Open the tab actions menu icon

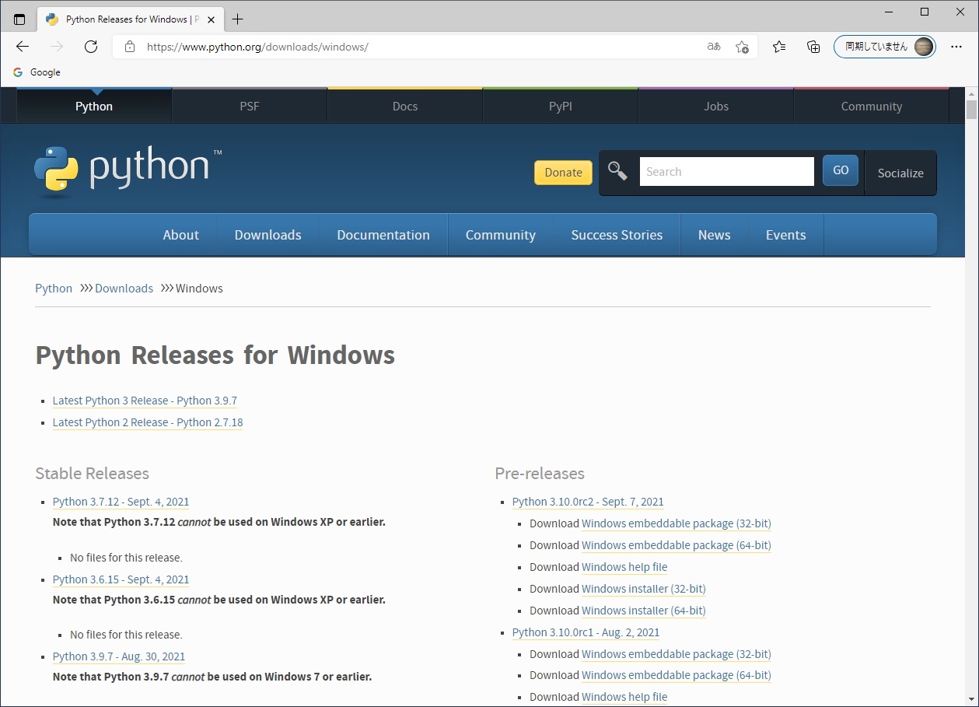click(19, 19)
